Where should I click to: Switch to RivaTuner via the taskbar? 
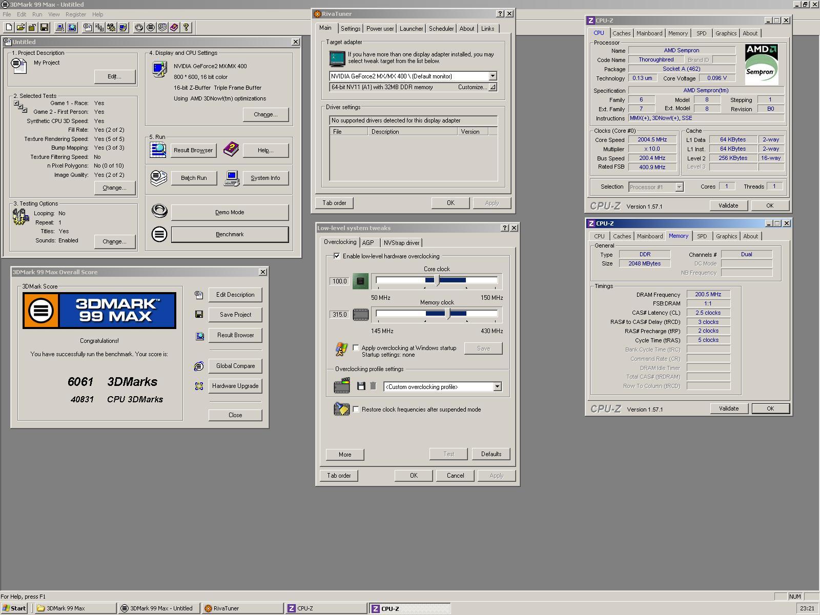pos(242,608)
